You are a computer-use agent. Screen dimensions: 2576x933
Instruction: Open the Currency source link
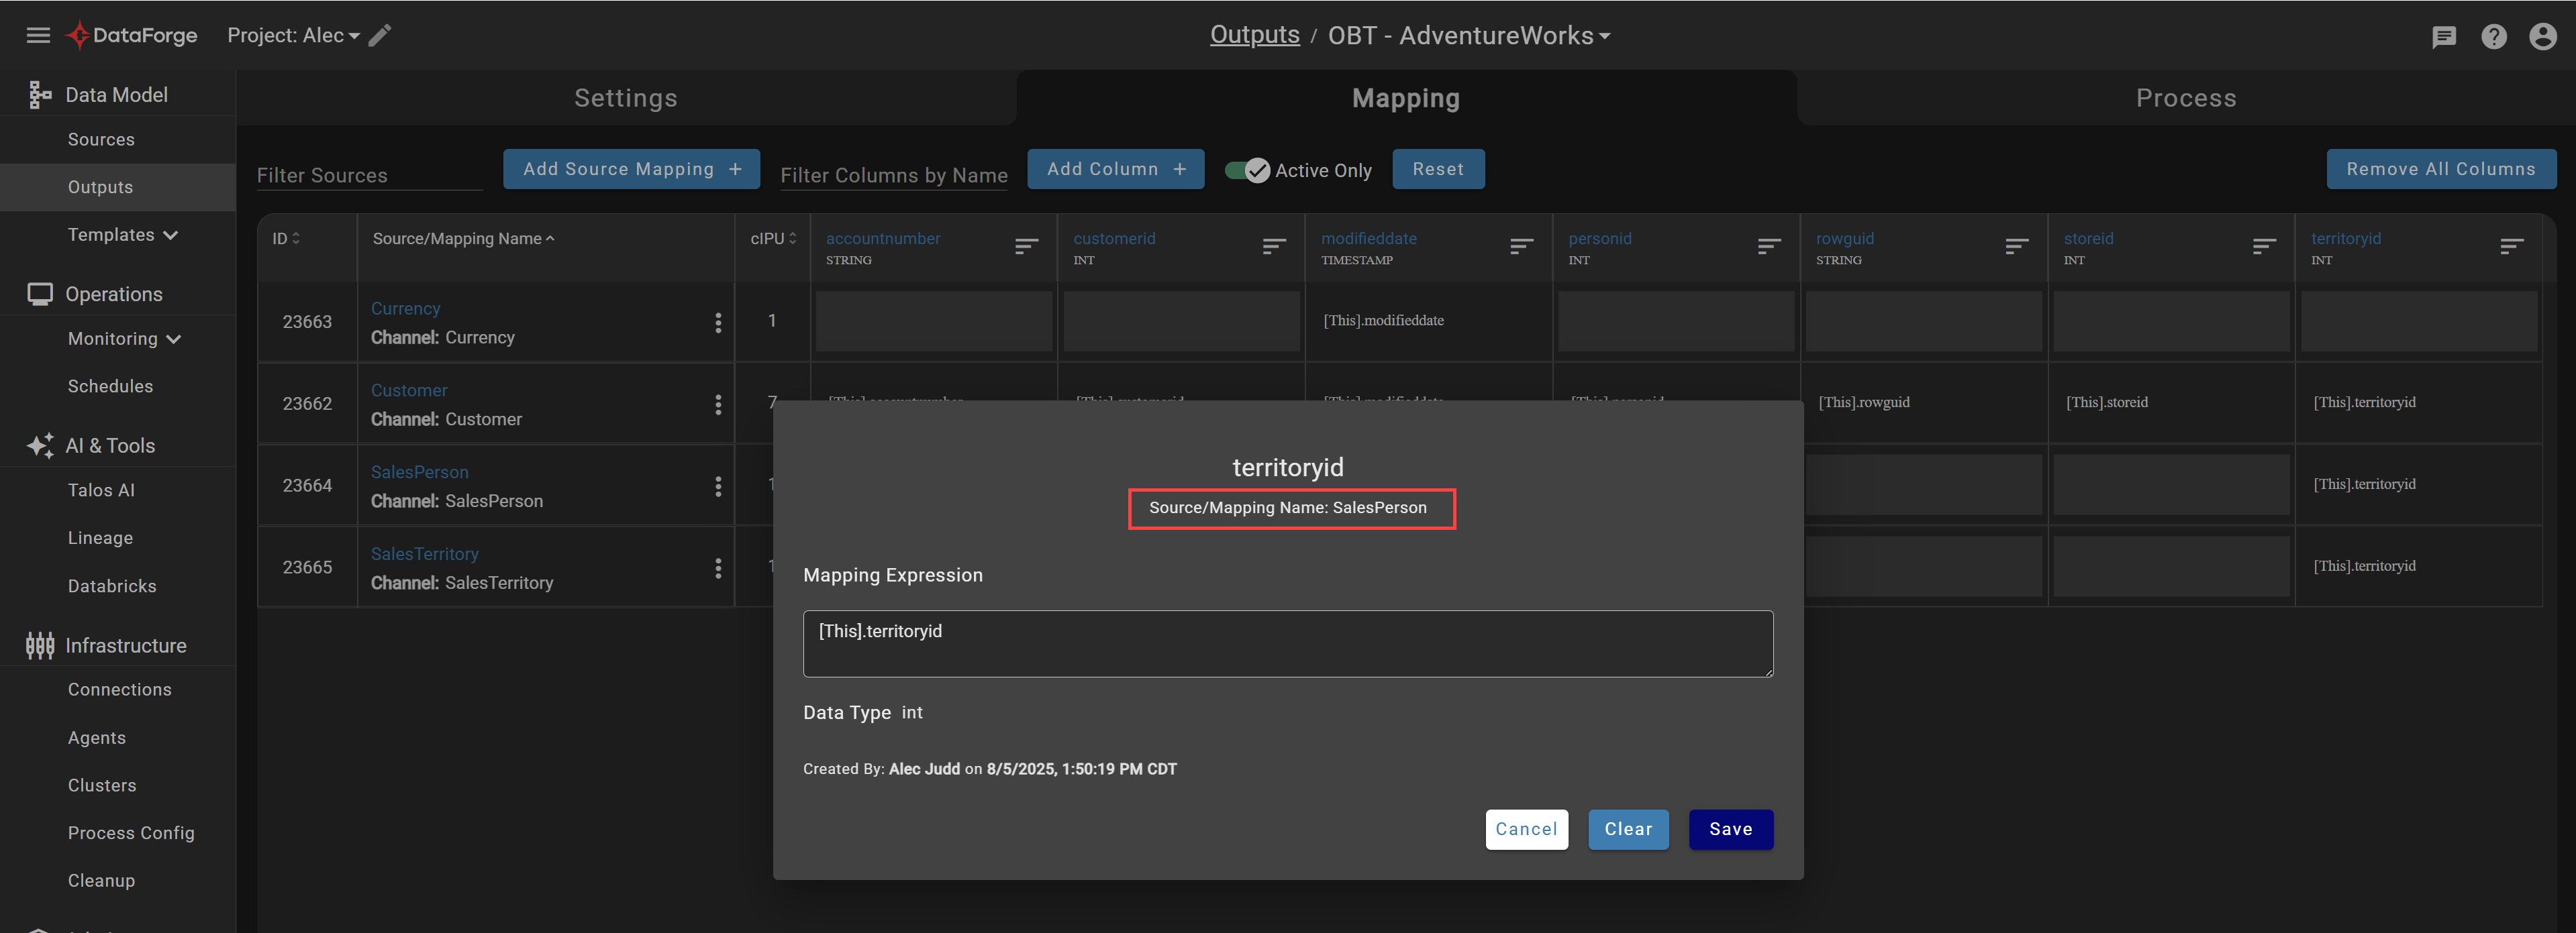[x=405, y=308]
